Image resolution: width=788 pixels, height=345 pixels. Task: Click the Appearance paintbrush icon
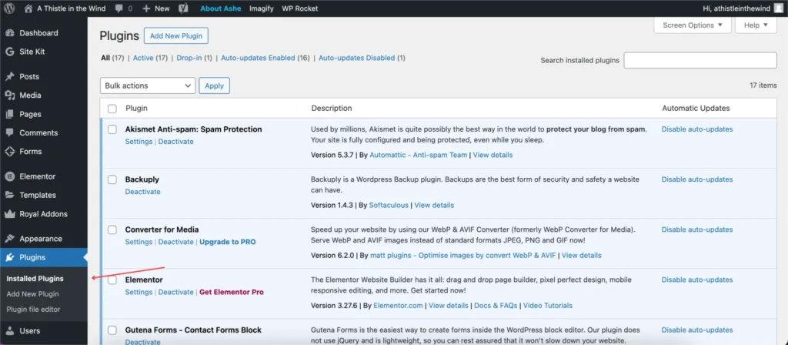click(9, 239)
